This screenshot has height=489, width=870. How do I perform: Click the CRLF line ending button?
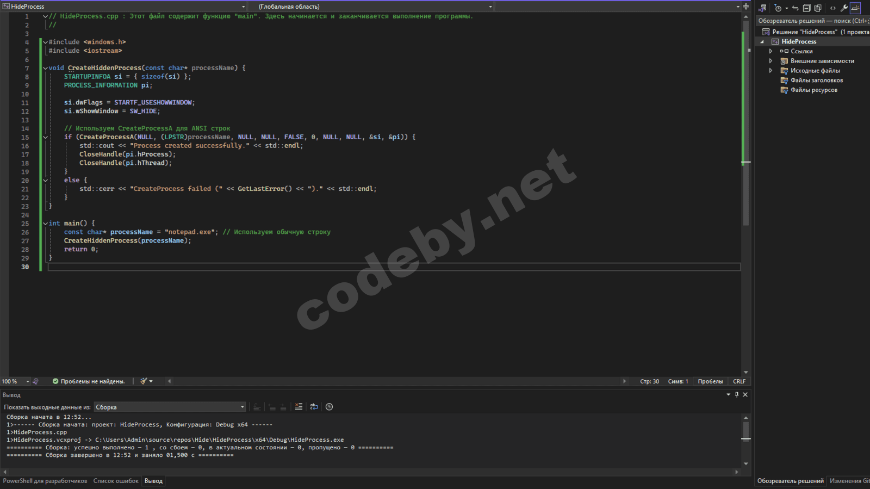[739, 381]
